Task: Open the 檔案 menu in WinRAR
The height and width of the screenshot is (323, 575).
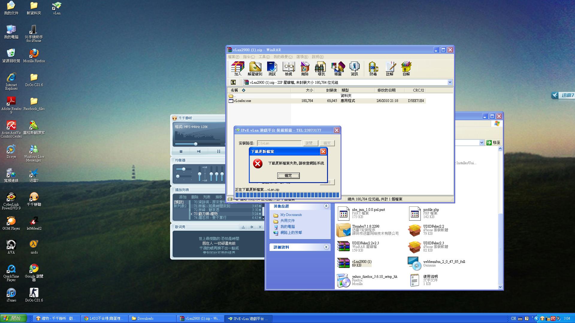Action: 233,57
